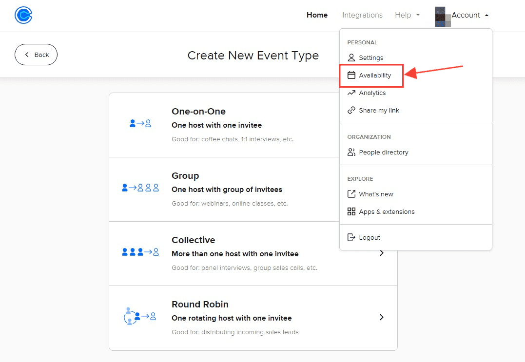This screenshot has width=525, height=362.
Task: Click the Settings person icon
Action: pos(351,58)
